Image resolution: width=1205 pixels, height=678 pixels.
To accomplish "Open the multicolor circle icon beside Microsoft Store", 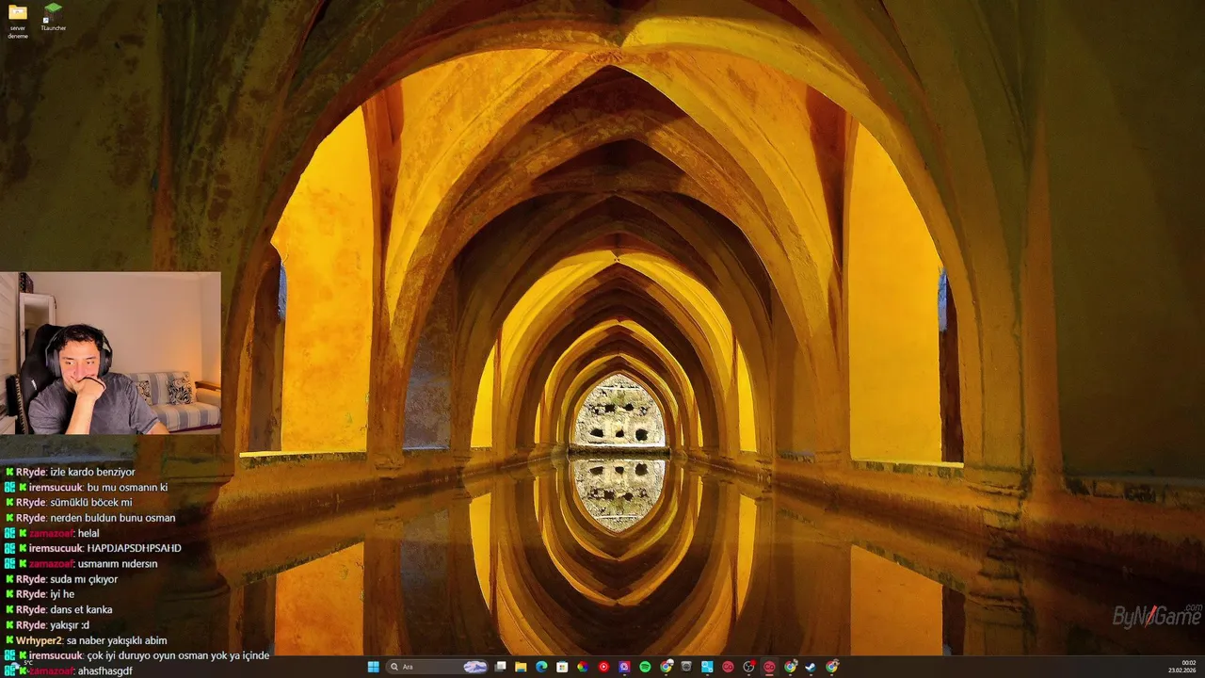I will [x=583, y=667].
